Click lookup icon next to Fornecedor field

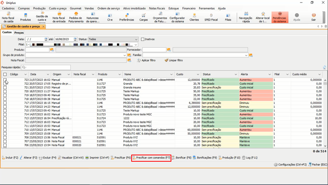169,50
